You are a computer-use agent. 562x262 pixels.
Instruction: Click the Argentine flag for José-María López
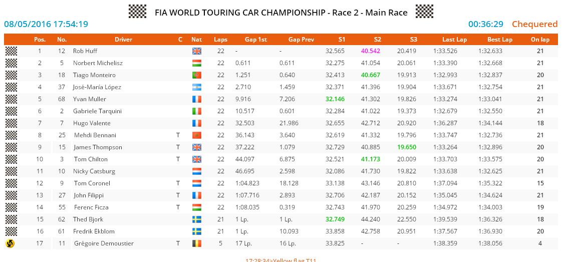coord(197,87)
